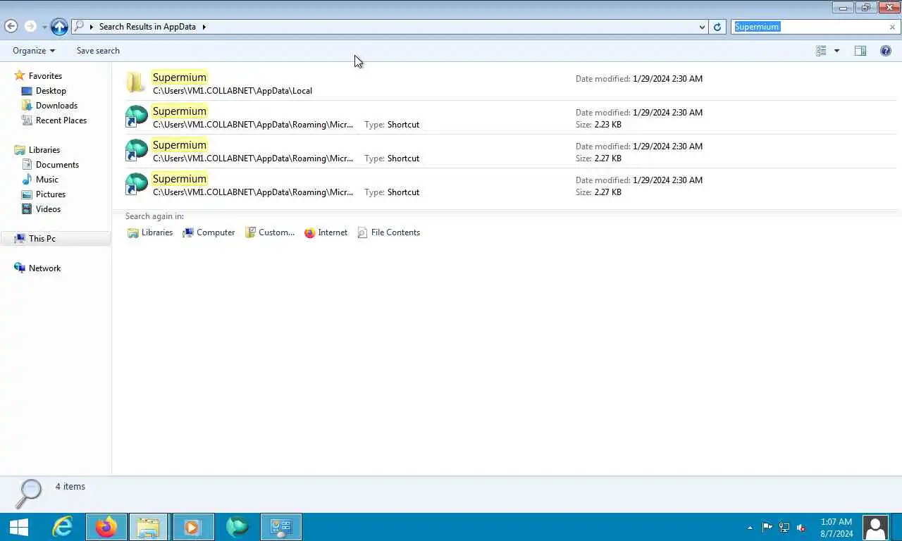Change the view layout icon
The image size is (902, 541).
point(821,51)
